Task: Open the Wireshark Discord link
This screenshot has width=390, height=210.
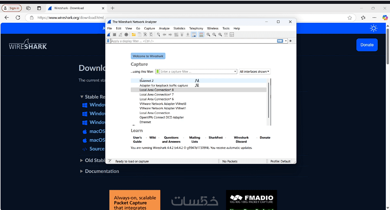Action: click(241, 139)
